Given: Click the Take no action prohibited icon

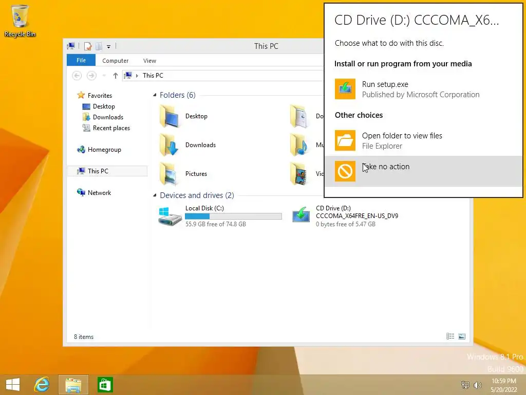Looking at the screenshot, I should click(x=345, y=171).
